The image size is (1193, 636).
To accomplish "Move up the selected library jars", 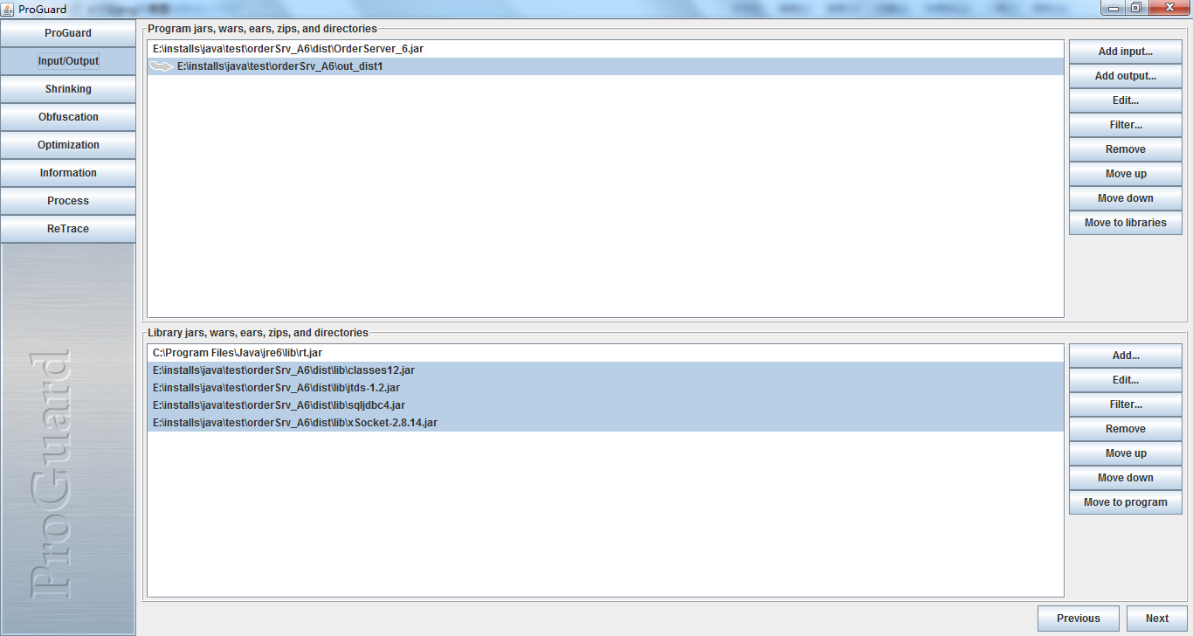I will 1125,453.
